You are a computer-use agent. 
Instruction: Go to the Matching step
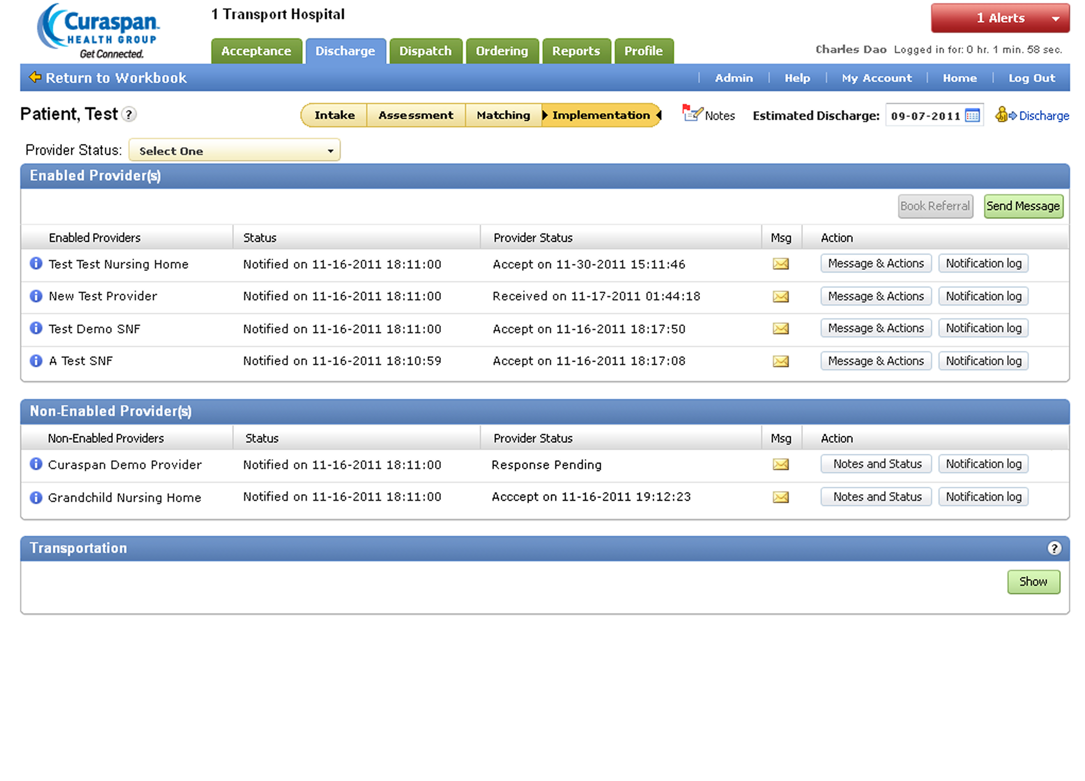pyautogui.click(x=503, y=115)
